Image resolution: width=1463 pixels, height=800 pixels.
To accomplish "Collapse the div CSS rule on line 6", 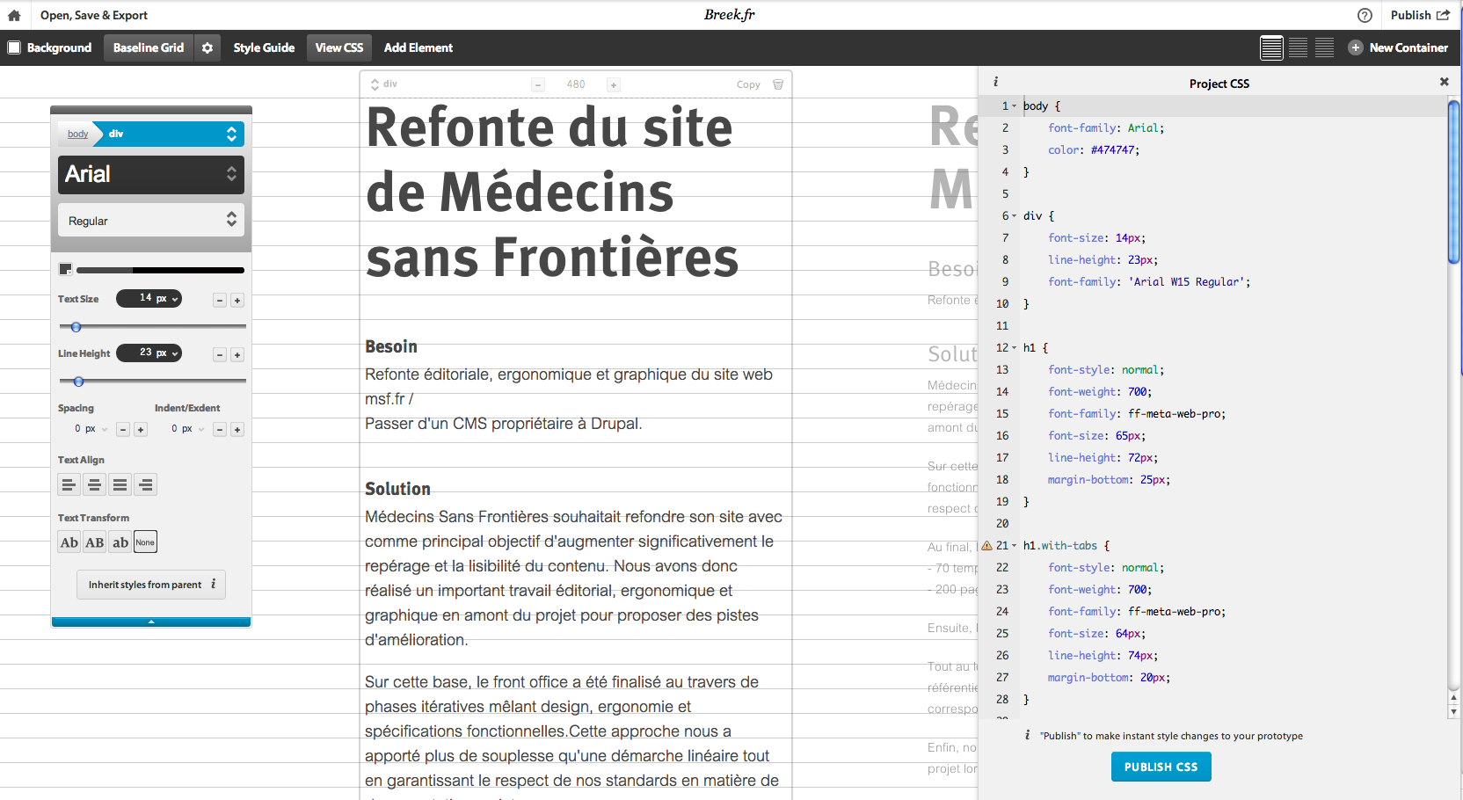I will pyautogui.click(x=1014, y=215).
